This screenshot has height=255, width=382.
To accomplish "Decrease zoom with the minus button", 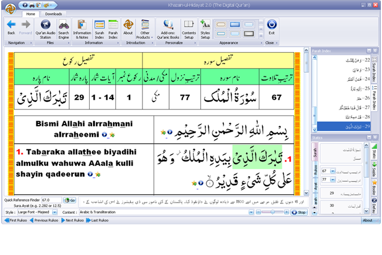I will click(x=259, y=212).
